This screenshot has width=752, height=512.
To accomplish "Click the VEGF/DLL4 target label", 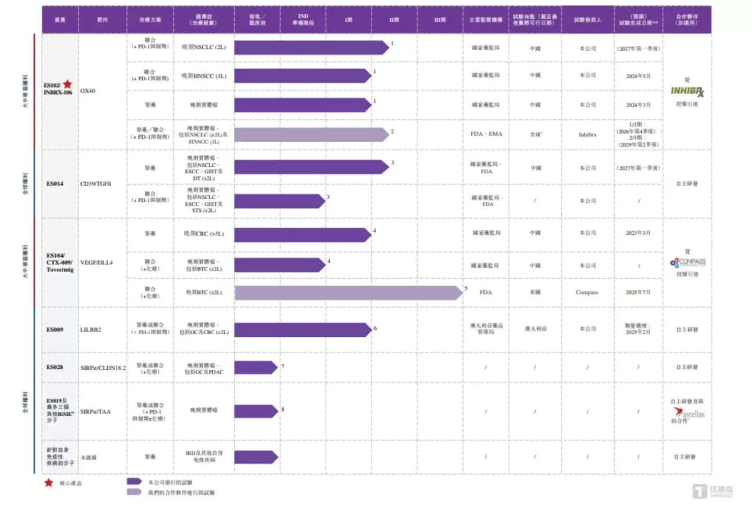I will tap(97, 263).
